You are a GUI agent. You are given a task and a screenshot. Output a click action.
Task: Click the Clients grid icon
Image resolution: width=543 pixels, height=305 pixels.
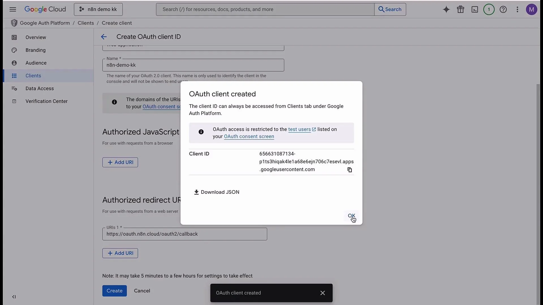(x=14, y=76)
